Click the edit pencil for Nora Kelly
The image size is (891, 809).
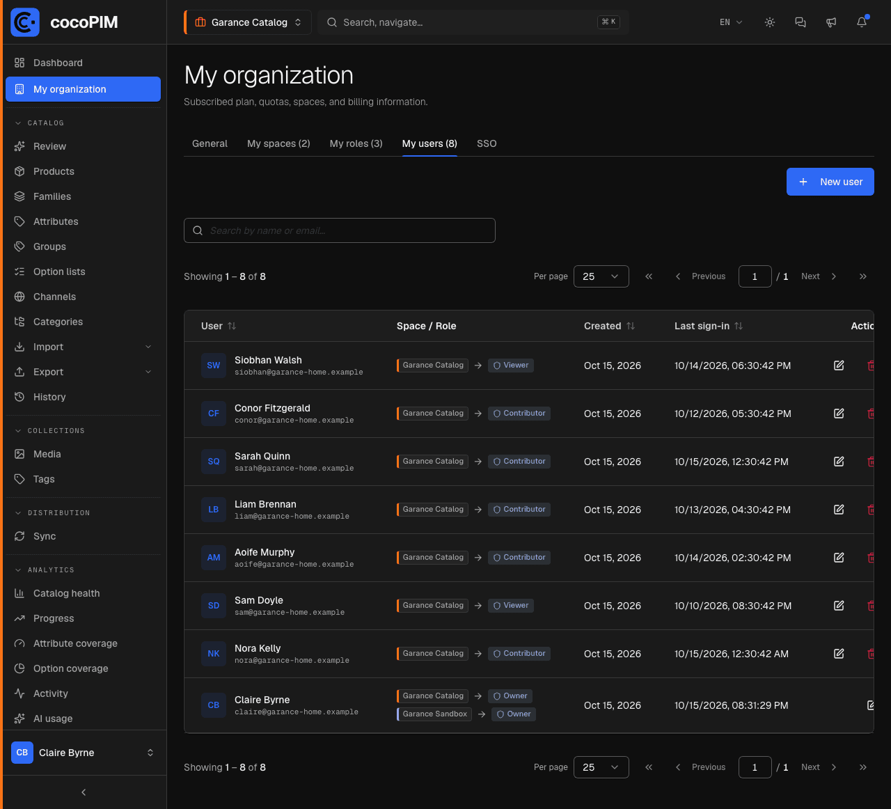coord(839,654)
